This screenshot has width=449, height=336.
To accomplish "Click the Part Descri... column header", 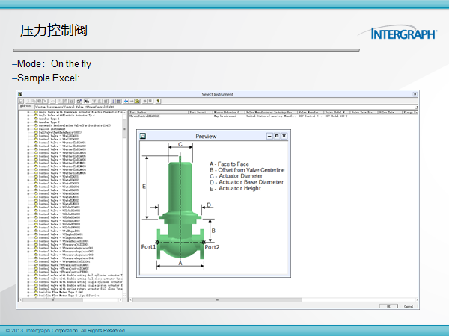I will pos(201,112).
